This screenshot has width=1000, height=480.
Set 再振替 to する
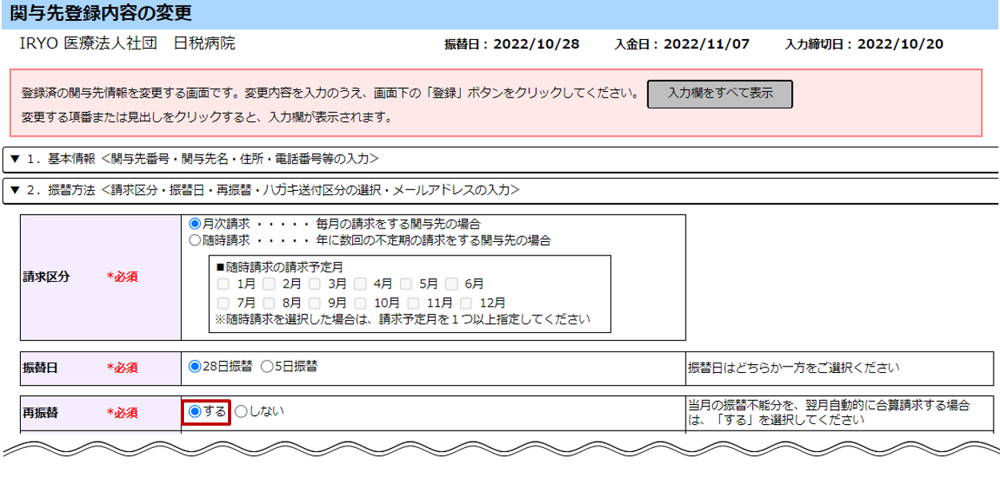194,411
